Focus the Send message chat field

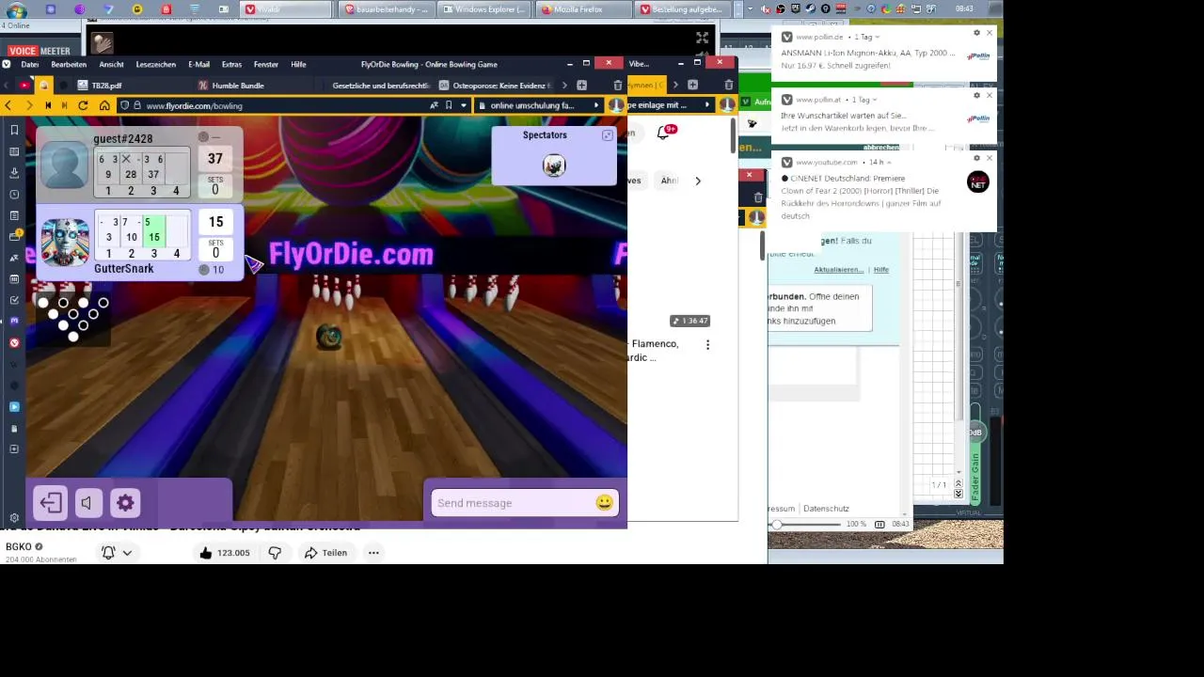(x=514, y=503)
